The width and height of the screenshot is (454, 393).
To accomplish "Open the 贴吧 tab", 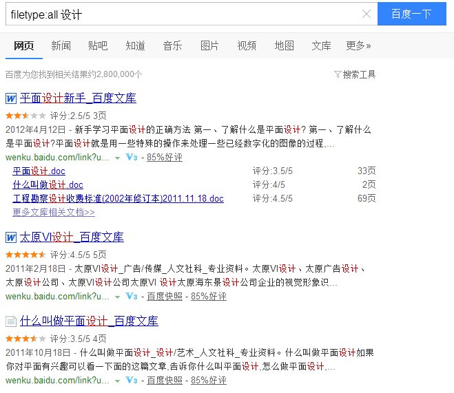I will 98,45.
